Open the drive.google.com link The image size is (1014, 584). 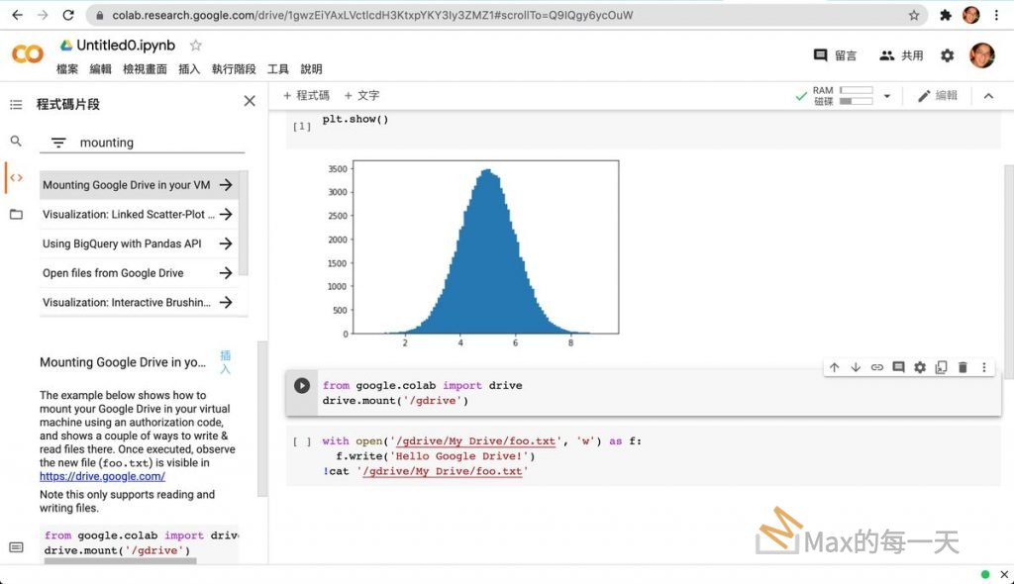(102, 476)
